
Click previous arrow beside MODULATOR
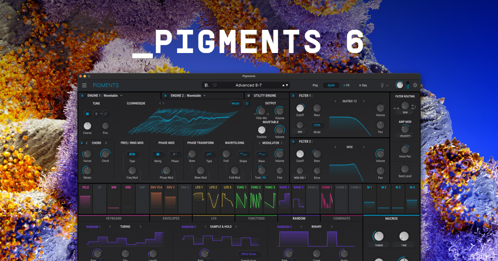259,143
